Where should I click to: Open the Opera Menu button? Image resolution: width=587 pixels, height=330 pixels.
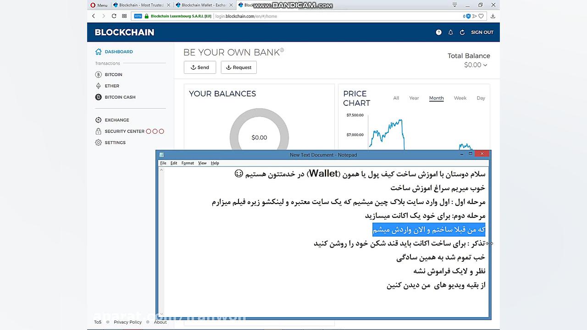click(x=99, y=5)
